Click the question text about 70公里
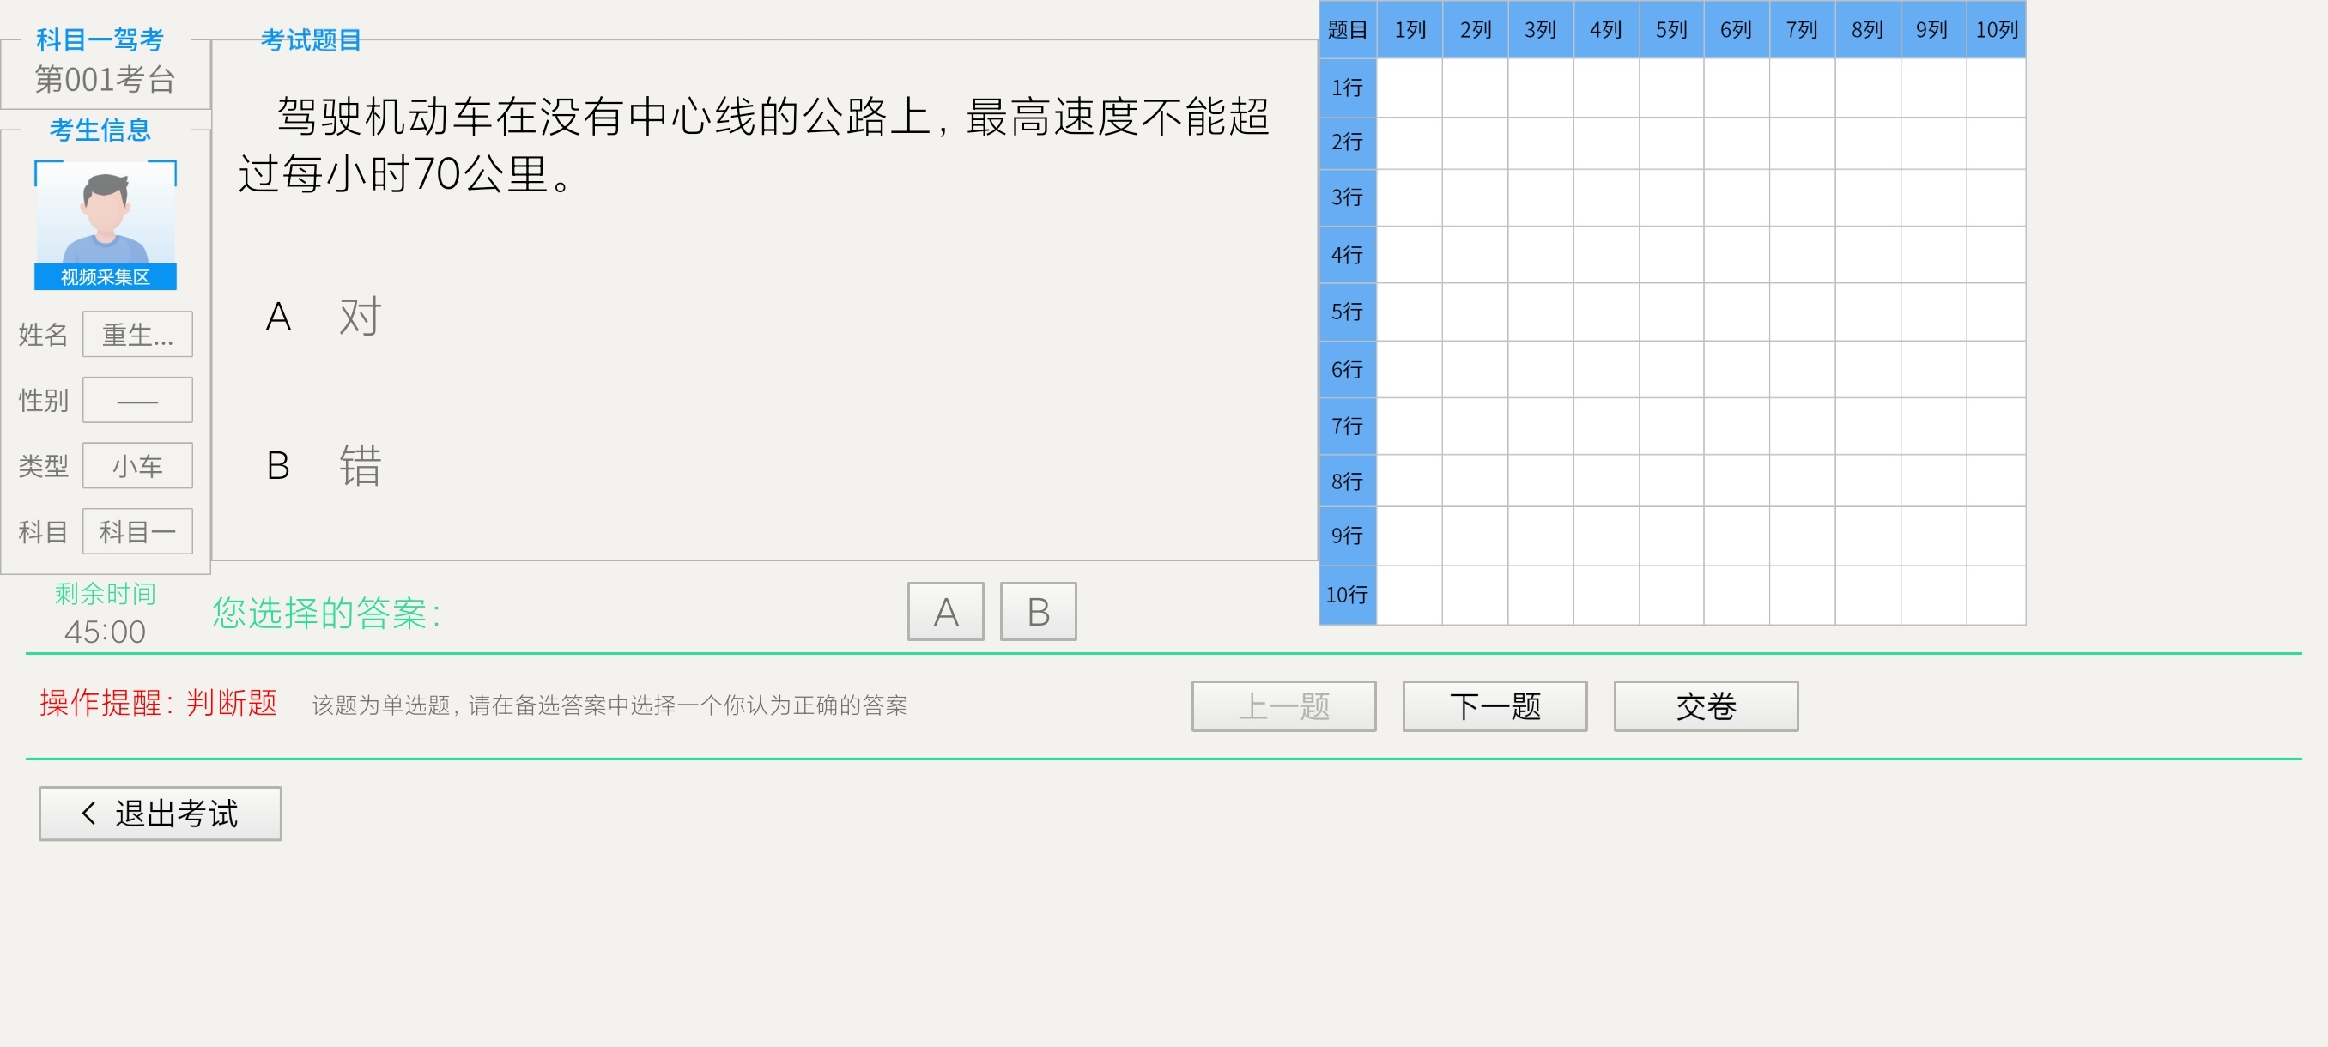 click(x=754, y=144)
